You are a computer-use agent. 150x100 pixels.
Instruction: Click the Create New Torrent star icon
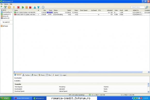pos(14,7)
